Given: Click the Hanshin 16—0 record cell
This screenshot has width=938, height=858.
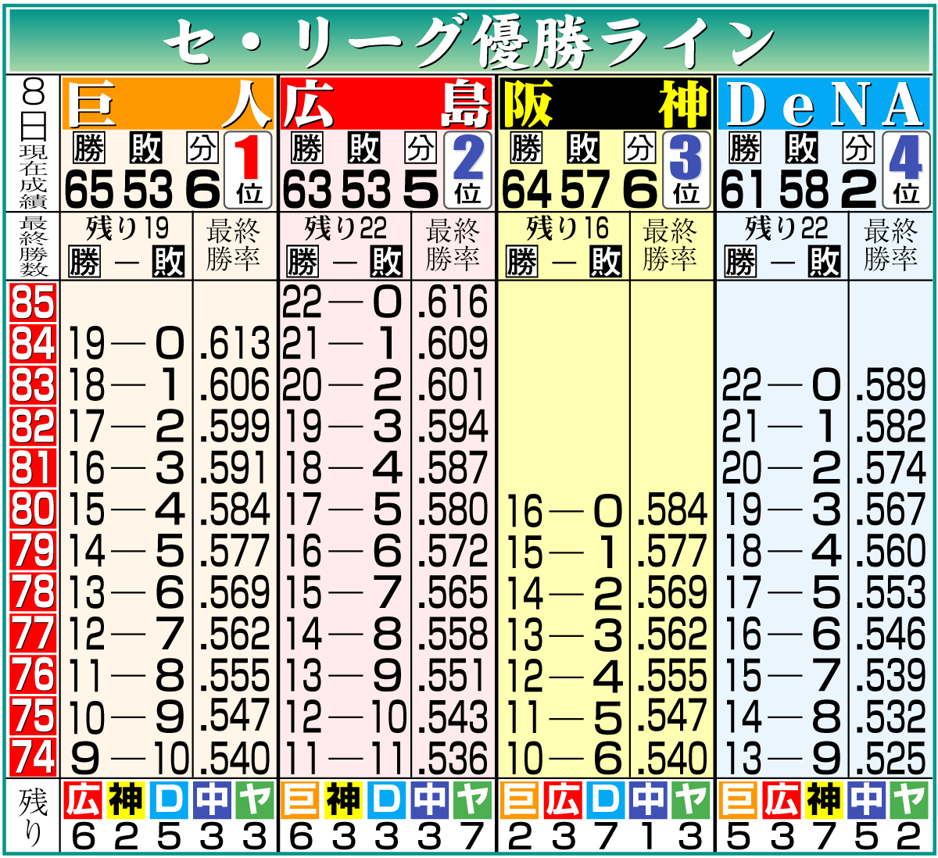Looking at the screenshot, I should [x=564, y=511].
